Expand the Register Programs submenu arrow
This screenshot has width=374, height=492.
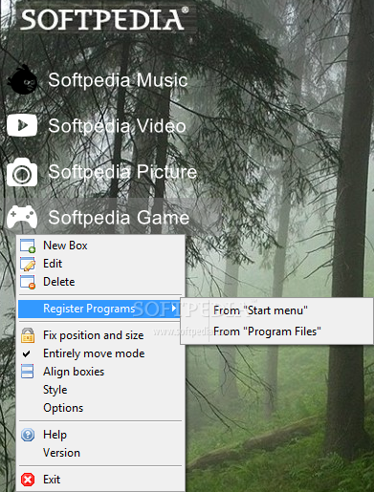(174, 309)
